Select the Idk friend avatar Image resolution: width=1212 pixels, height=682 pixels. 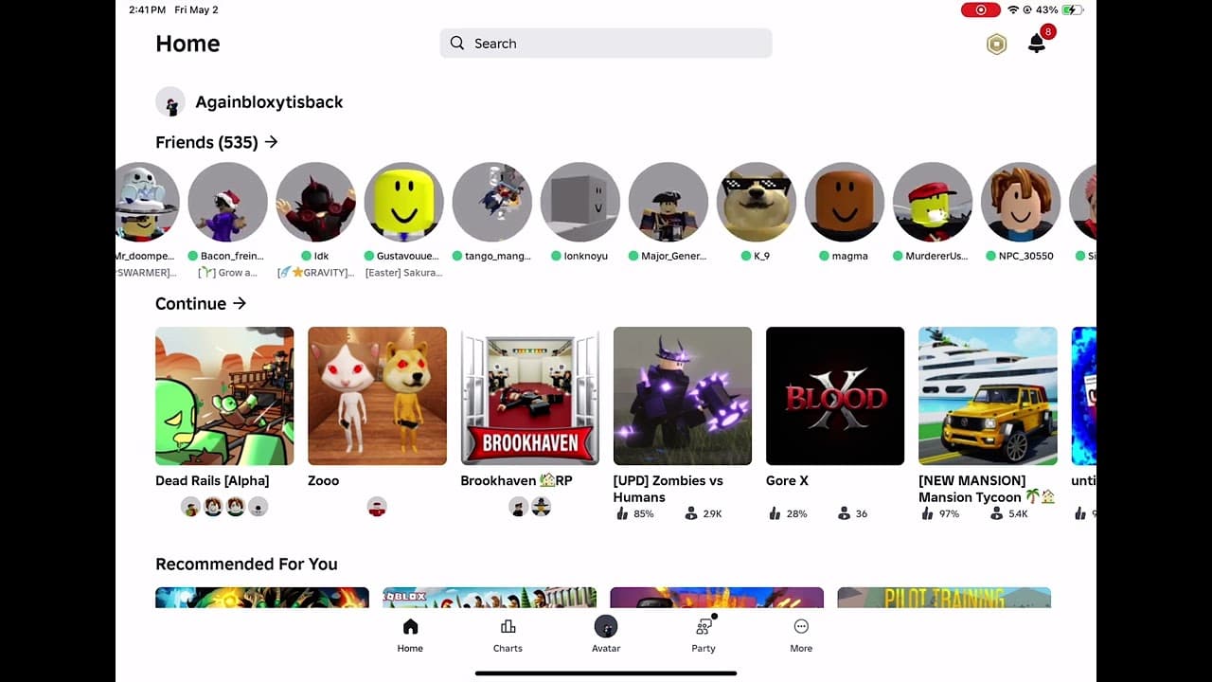click(315, 202)
